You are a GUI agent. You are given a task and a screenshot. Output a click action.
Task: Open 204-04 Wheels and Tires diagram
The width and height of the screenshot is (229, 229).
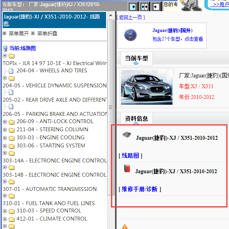(52, 70)
